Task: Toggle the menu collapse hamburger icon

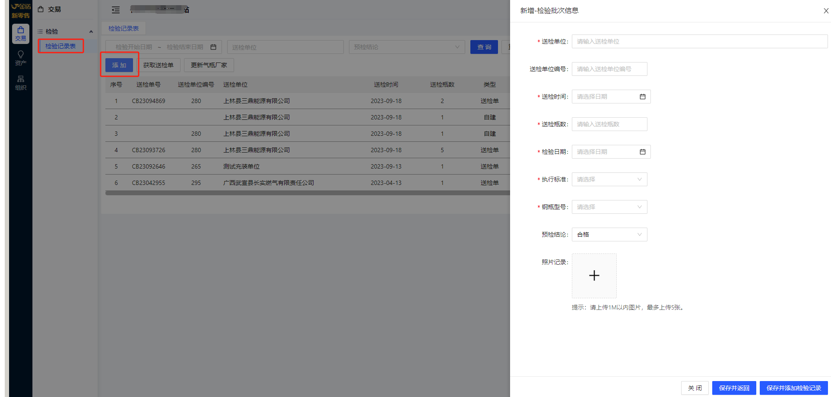Action: pyautogui.click(x=116, y=10)
